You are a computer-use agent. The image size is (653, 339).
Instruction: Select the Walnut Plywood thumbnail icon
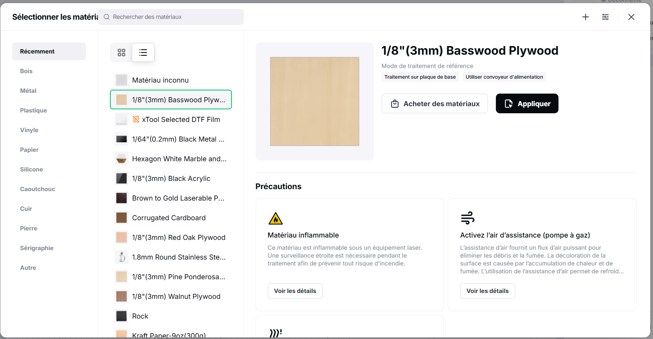121,297
